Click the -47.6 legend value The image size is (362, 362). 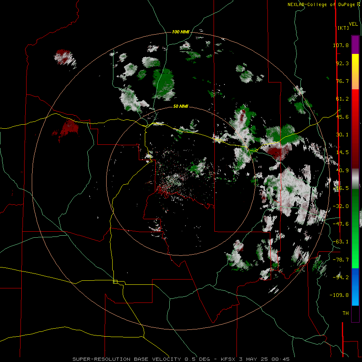click(x=341, y=224)
